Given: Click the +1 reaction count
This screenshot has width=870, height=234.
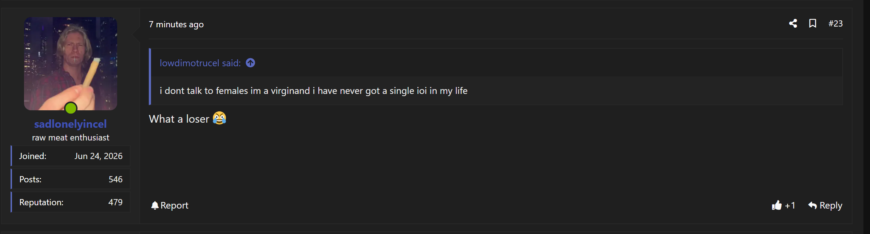Looking at the screenshot, I should (x=790, y=206).
